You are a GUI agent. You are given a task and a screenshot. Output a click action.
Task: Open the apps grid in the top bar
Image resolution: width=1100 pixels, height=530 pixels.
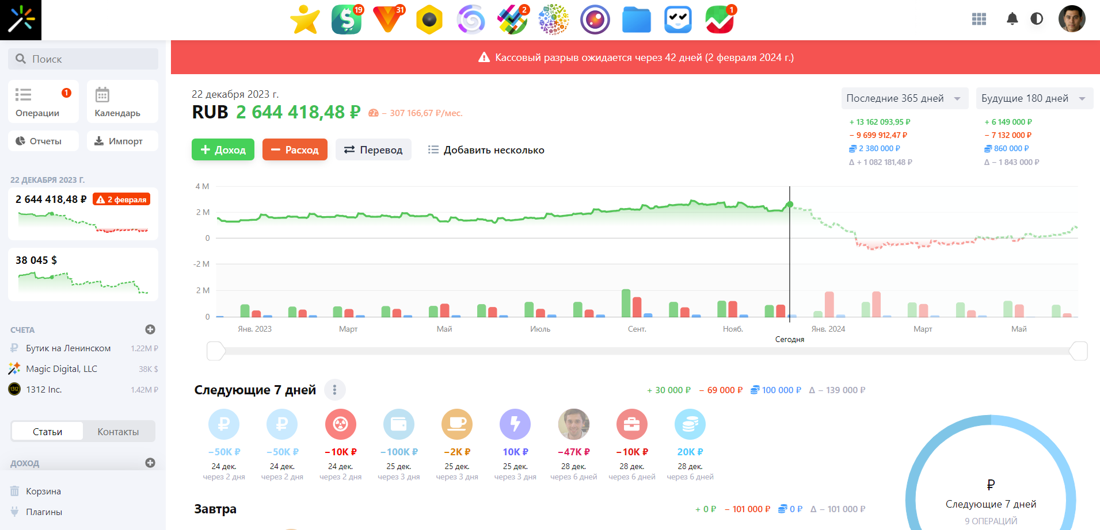coord(979,19)
